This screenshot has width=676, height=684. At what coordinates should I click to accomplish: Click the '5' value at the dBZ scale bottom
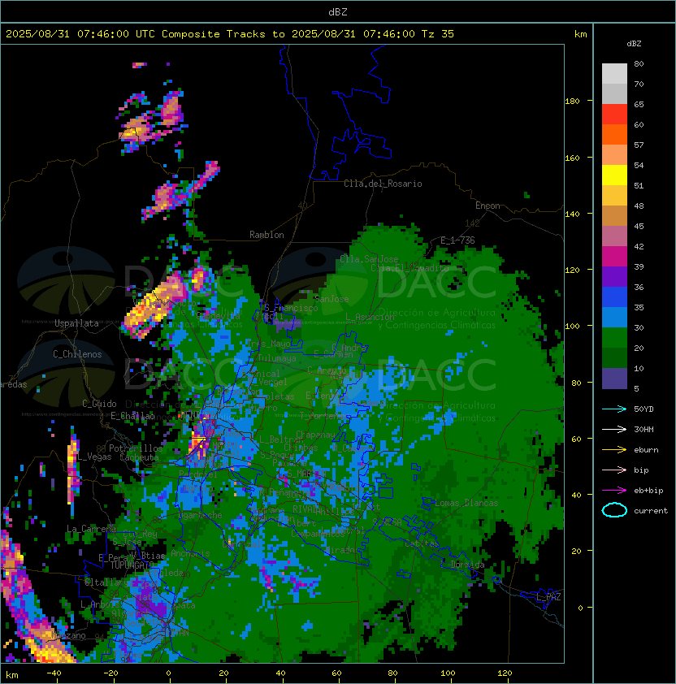637,388
